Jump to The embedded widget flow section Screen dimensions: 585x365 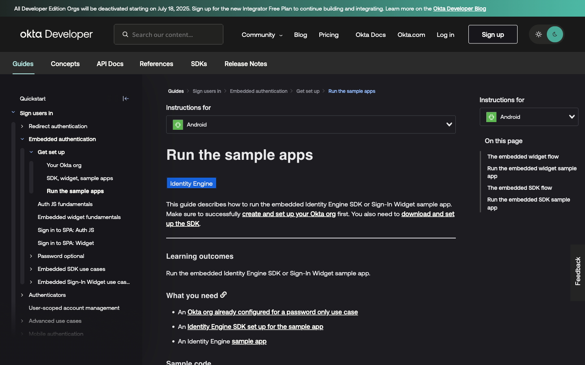point(523,157)
